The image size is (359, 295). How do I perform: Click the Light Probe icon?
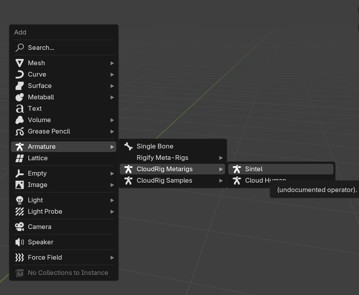click(x=20, y=212)
